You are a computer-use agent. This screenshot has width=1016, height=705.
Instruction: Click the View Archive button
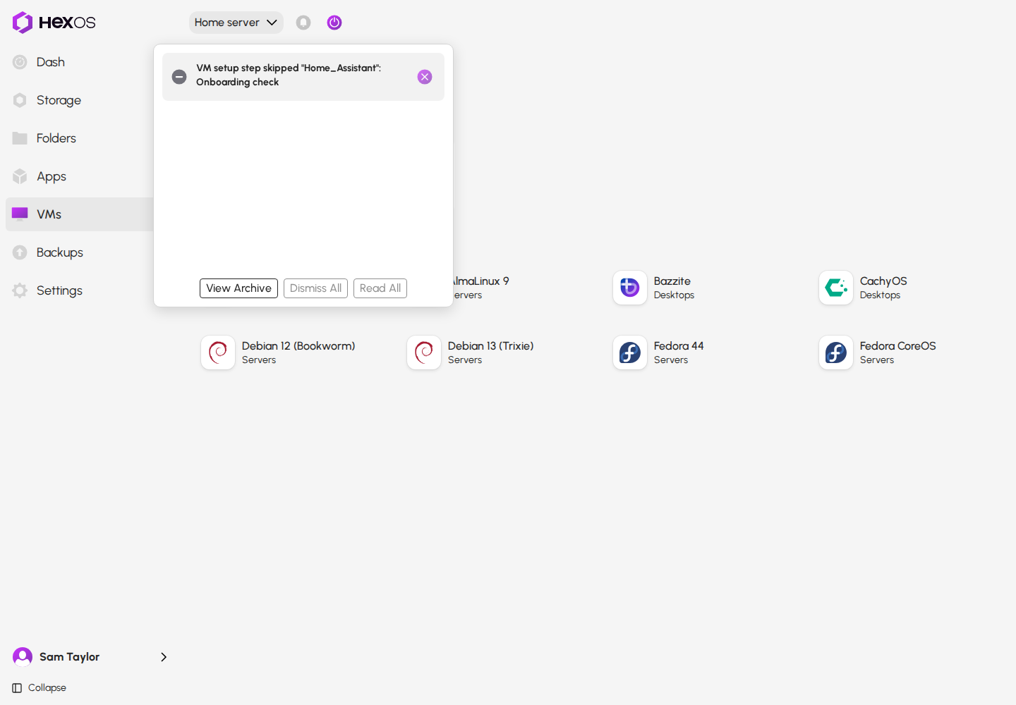point(238,288)
